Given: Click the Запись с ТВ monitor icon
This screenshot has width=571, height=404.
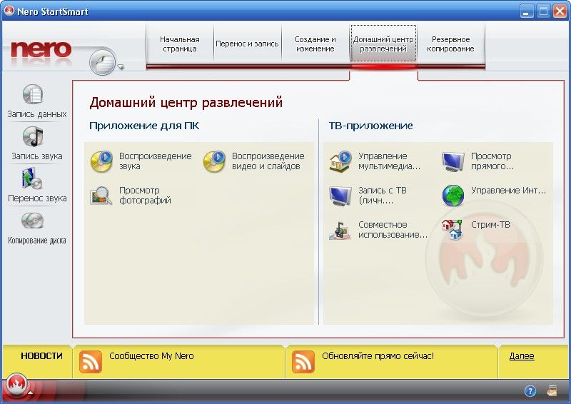Looking at the screenshot, I should pyautogui.click(x=340, y=196).
